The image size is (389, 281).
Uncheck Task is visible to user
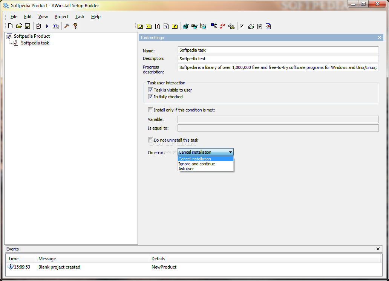pos(151,90)
